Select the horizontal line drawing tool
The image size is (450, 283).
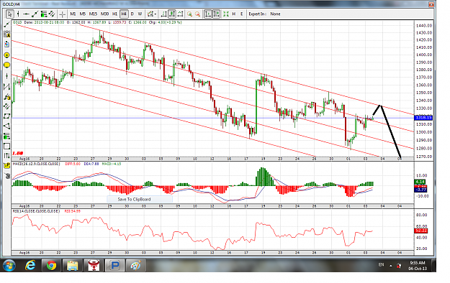pyautogui.click(x=27, y=14)
